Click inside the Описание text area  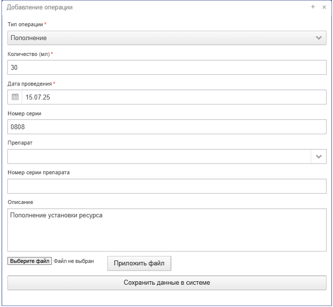point(167,230)
